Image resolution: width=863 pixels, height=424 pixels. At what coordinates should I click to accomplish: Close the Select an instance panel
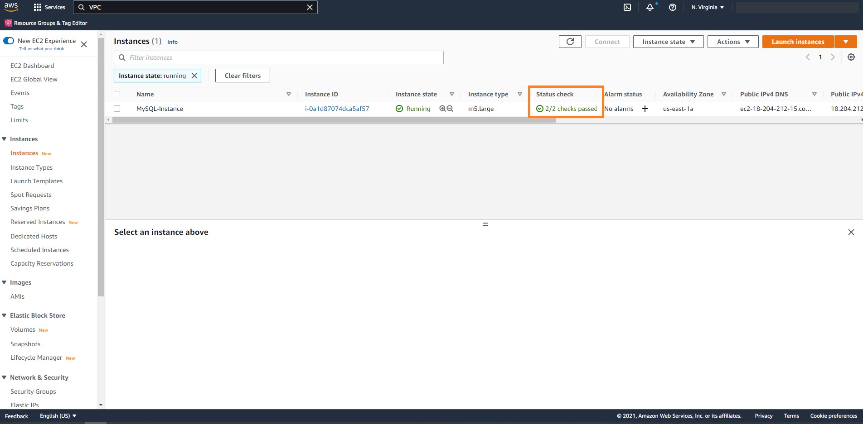pos(851,232)
